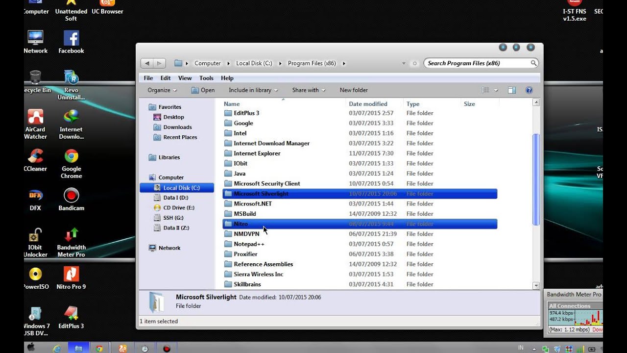This screenshot has height=353, width=627.
Task: Open PowerISO desktop icon
Action: click(x=35, y=278)
